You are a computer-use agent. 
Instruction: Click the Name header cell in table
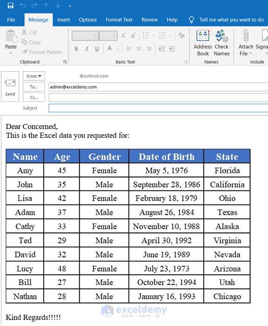25,156
